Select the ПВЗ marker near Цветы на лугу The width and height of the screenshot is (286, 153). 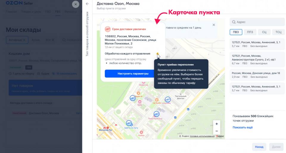pos(129,123)
